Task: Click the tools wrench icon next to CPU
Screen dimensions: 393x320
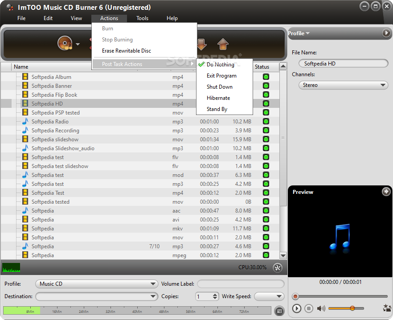Action: [278, 267]
